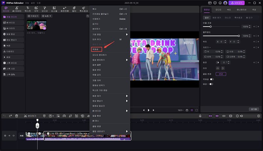Expand the 음성 분리하기 submenu arrow
The image size is (263, 151).
coord(127,60)
